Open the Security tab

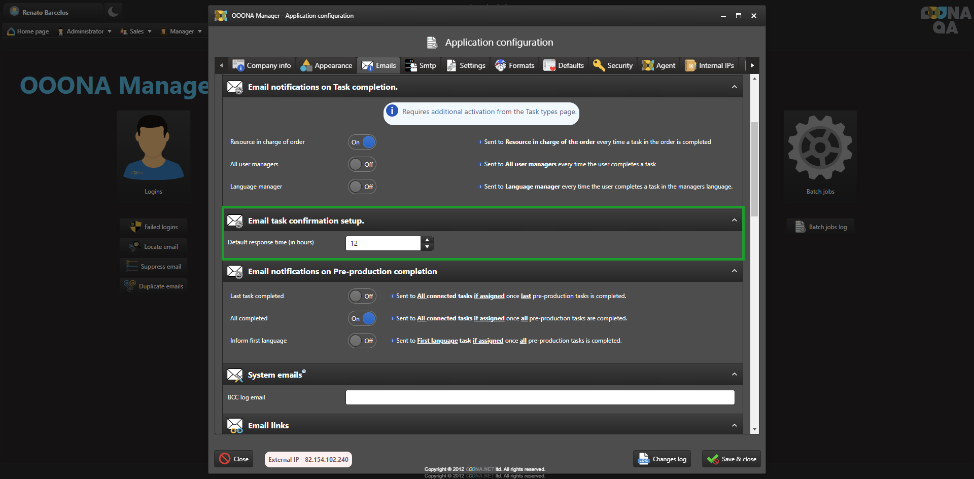coord(613,65)
